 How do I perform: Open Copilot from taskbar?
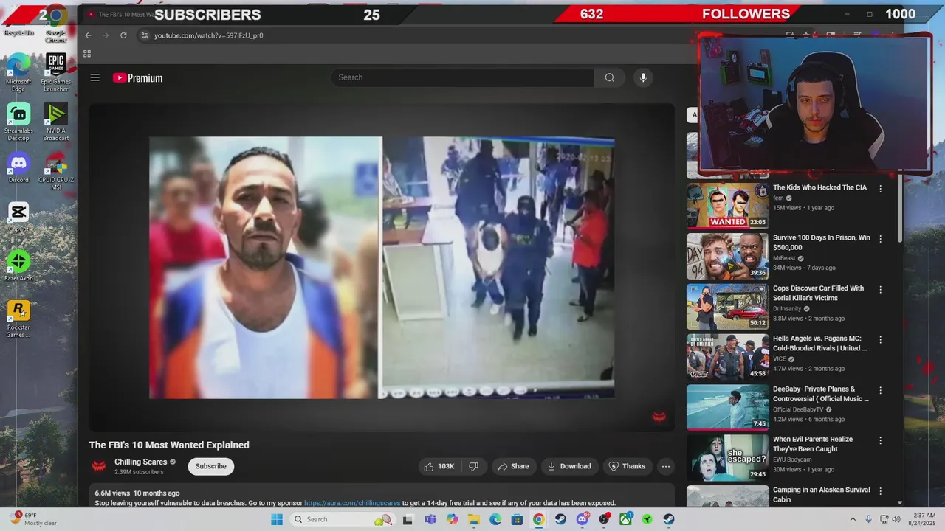coord(452,519)
